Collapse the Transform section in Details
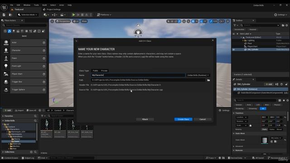 click(234, 113)
